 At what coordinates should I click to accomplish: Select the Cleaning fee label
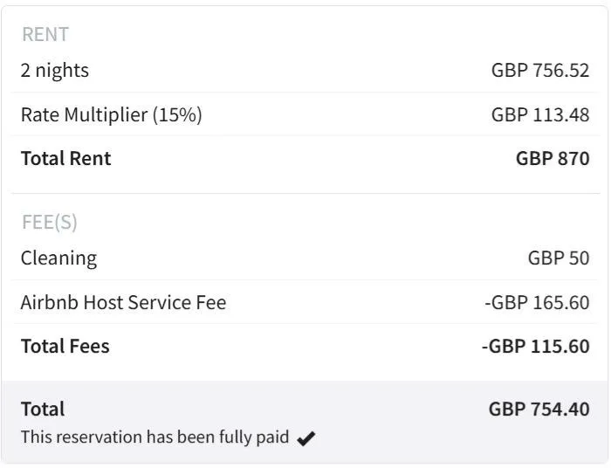tap(58, 258)
